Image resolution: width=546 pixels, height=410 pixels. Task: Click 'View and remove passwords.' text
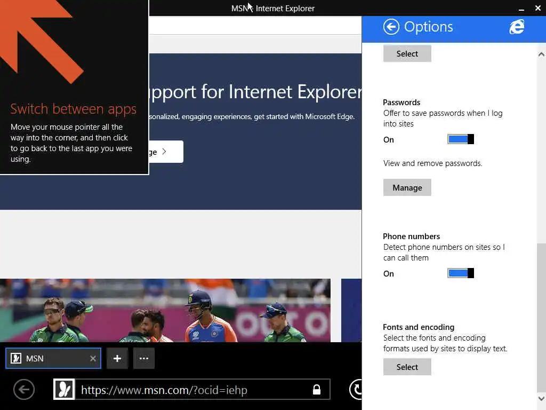pyautogui.click(x=433, y=163)
